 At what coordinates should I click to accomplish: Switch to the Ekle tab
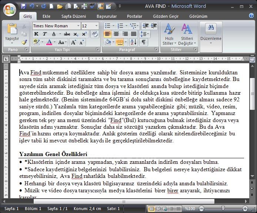[46, 16]
